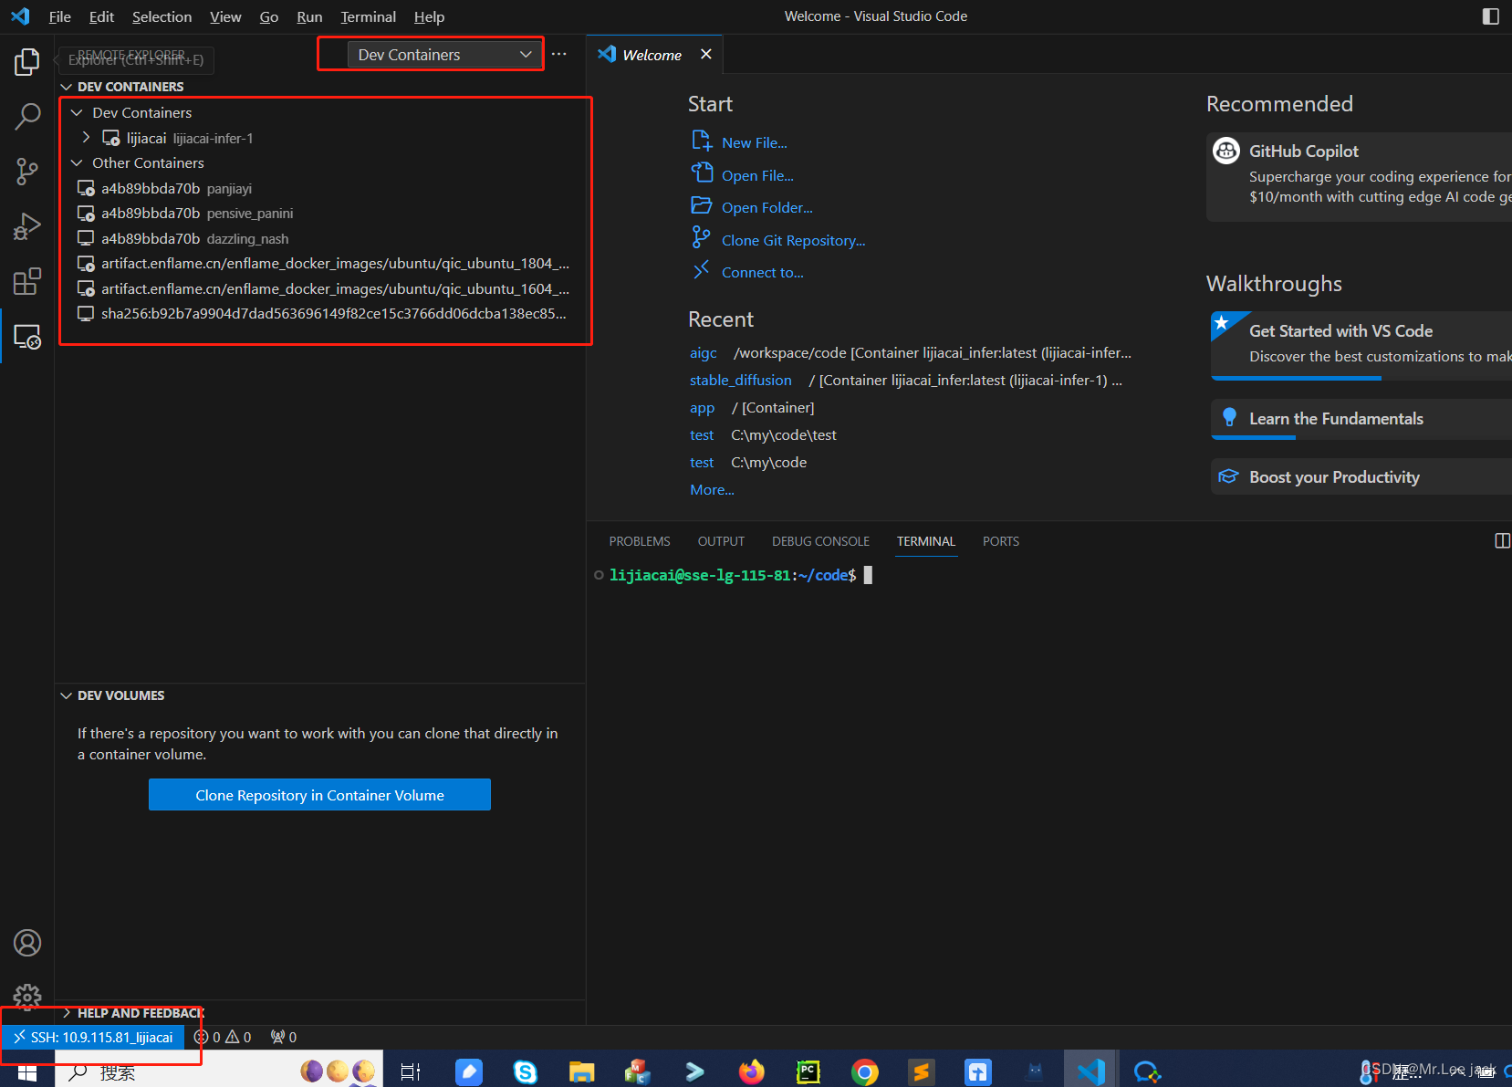The width and height of the screenshot is (1512, 1087).
Task: Open the Manage gear icon
Action: coord(27,997)
